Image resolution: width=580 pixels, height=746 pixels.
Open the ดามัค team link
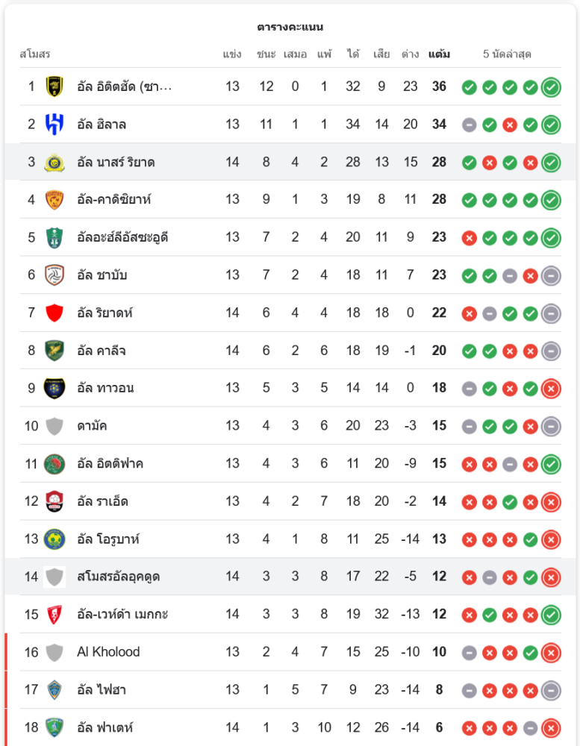point(92,426)
